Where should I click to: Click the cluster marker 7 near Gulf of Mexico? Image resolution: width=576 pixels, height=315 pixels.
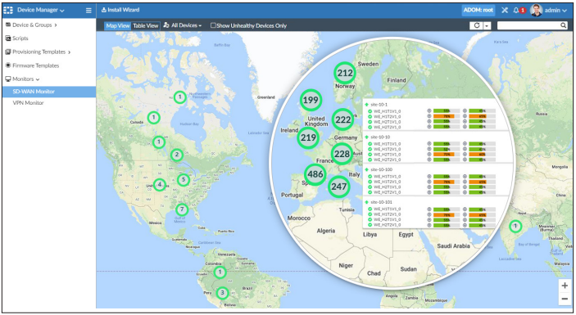[x=182, y=209]
